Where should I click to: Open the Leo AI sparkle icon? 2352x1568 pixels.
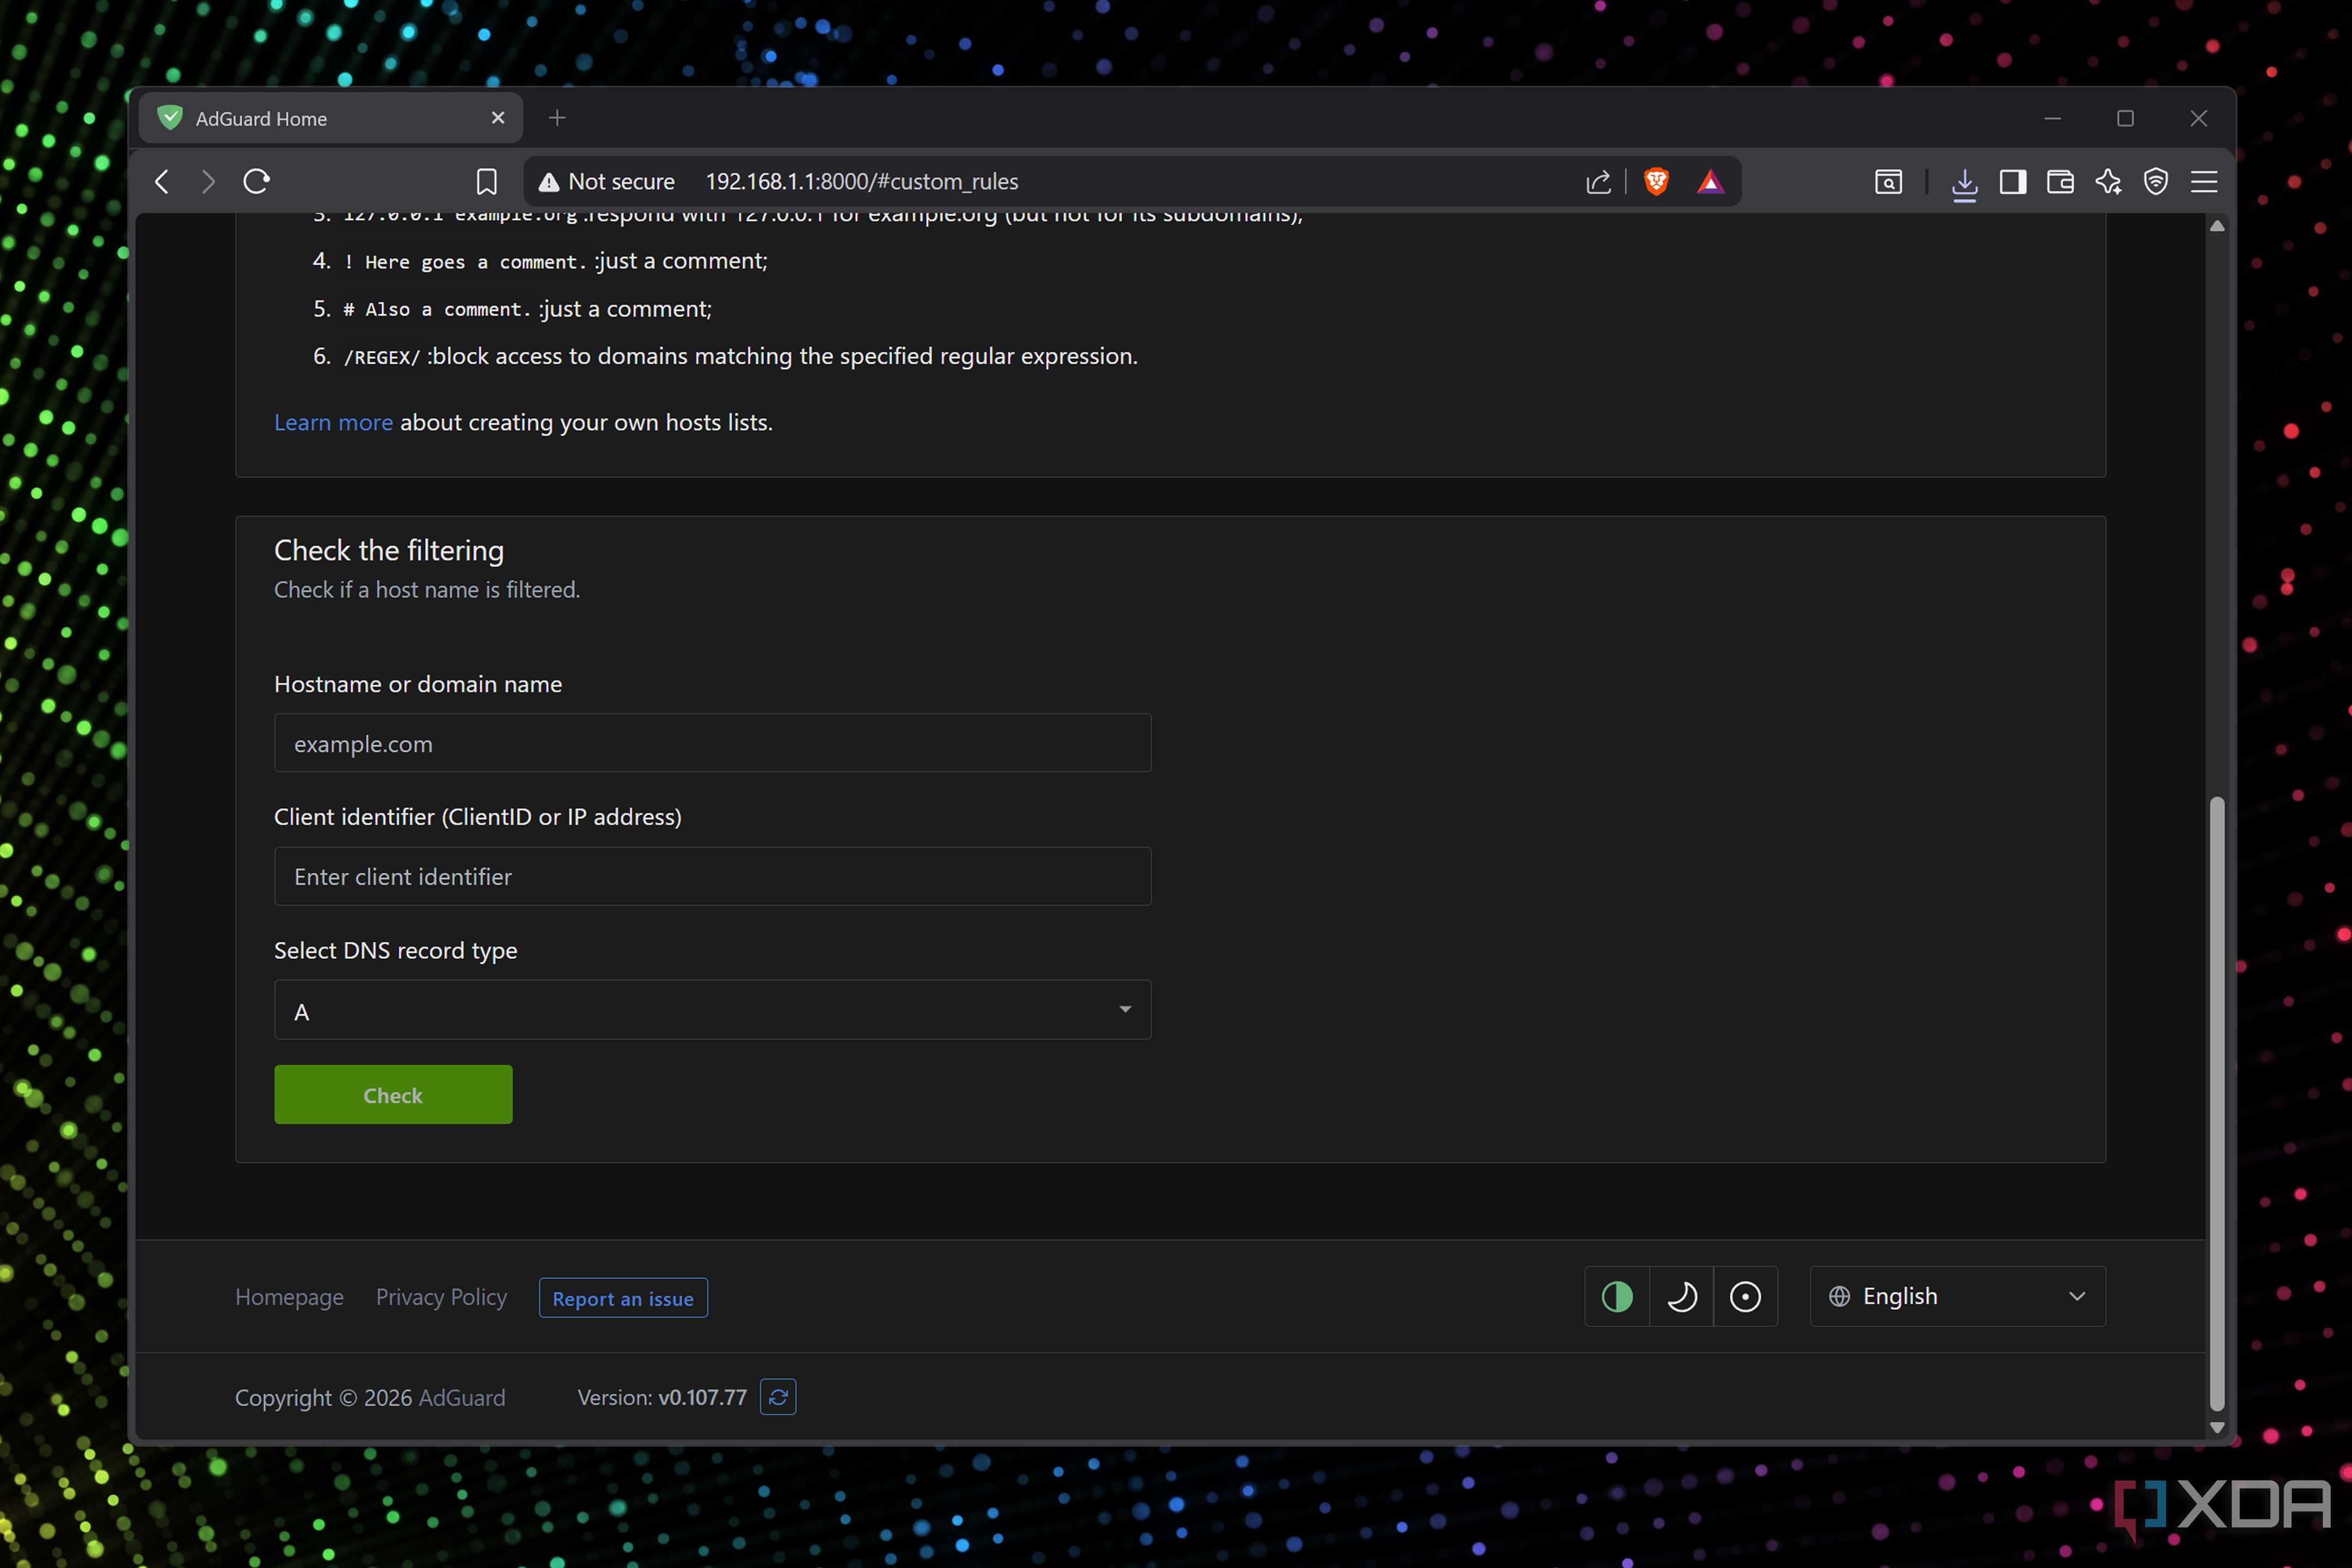point(2108,181)
